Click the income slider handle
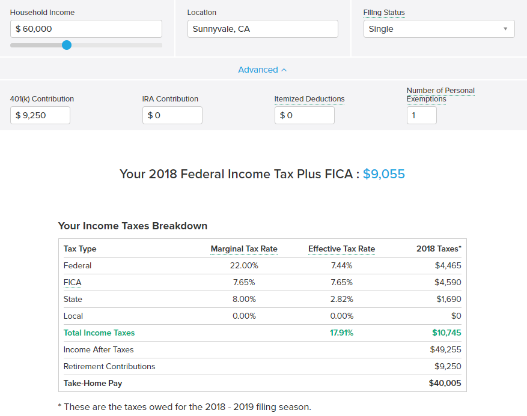Screen dimensions: 527x416 point(67,45)
